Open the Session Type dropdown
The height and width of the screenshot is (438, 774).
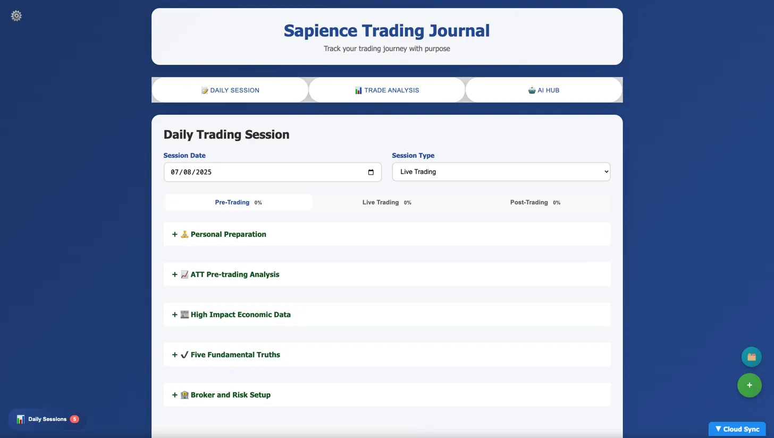tap(500, 172)
